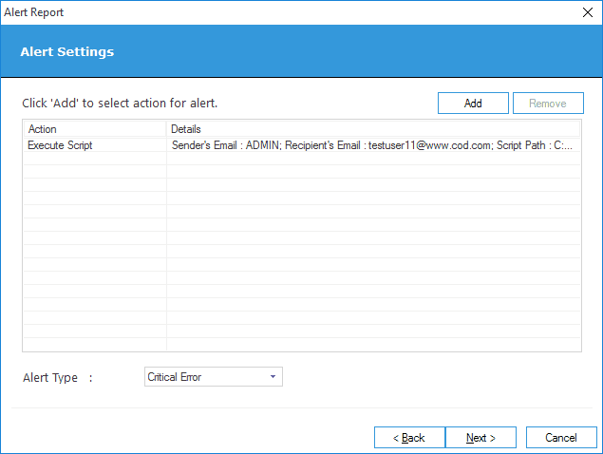
Task: Click the divider between the Action and Details headers
Action: 166,129
